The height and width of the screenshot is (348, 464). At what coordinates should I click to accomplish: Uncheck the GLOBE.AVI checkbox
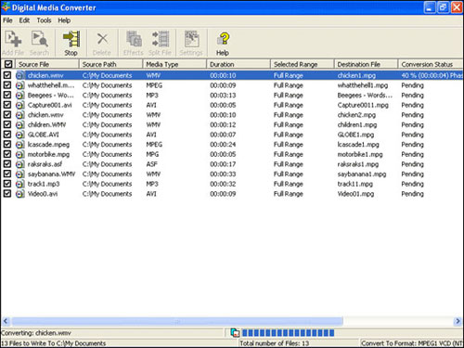pyautogui.click(x=7, y=135)
